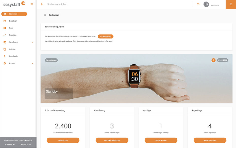Viewport: 236px width, 148px height.
Task: Click the Dienstplan calendar icon
Action: coord(5,21)
